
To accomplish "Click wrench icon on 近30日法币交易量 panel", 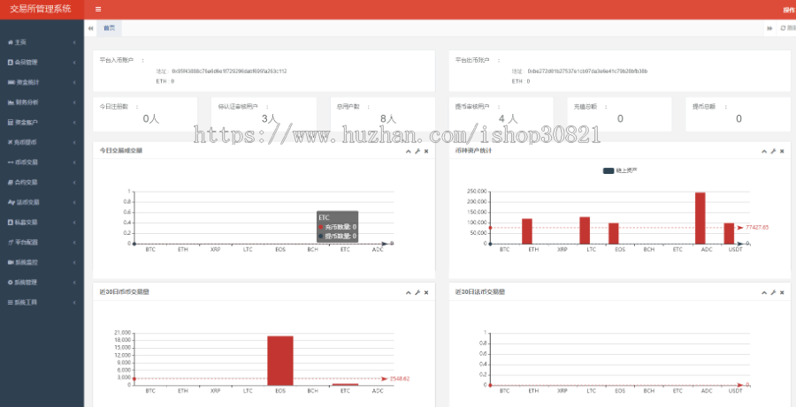I will (772, 292).
